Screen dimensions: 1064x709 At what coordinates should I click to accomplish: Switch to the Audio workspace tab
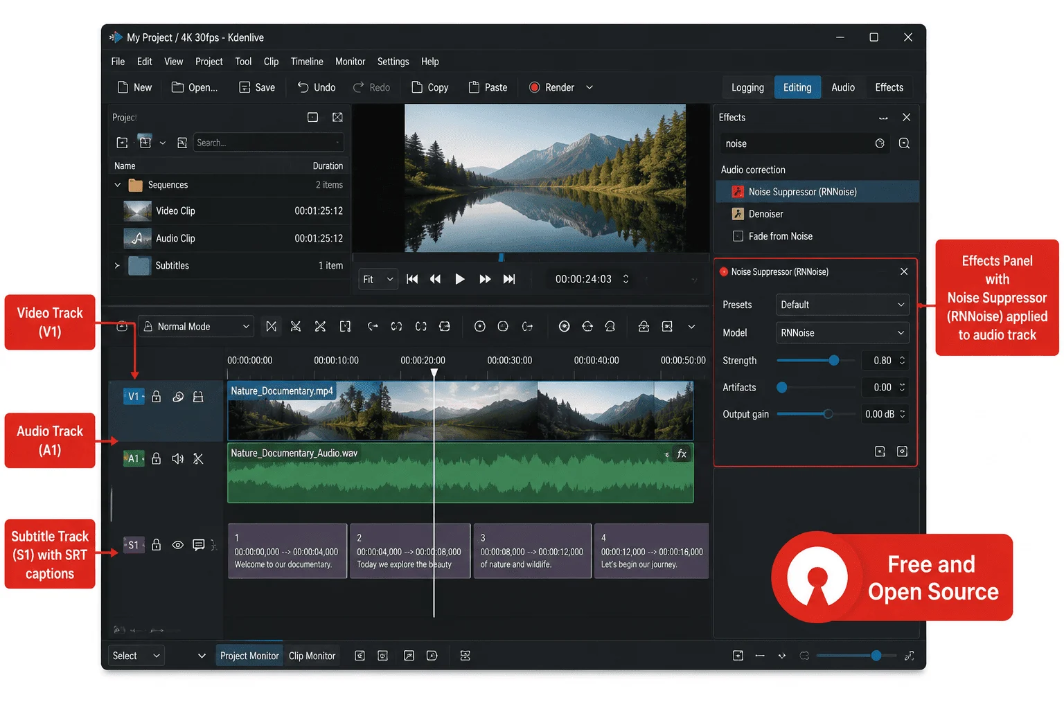click(x=843, y=87)
